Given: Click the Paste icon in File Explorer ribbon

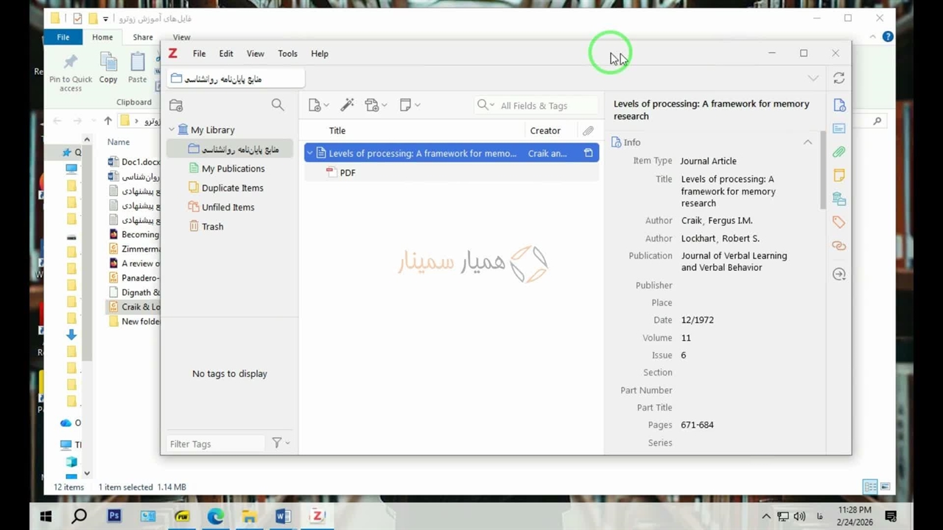Looking at the screenshot, I should point(137,68).
